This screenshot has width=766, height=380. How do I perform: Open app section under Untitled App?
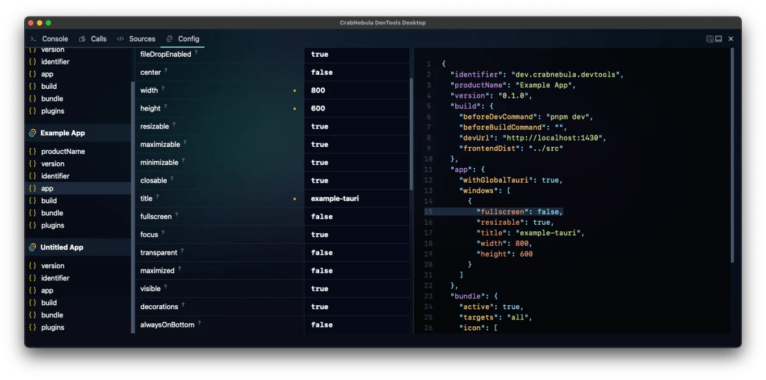click(78, 291)
